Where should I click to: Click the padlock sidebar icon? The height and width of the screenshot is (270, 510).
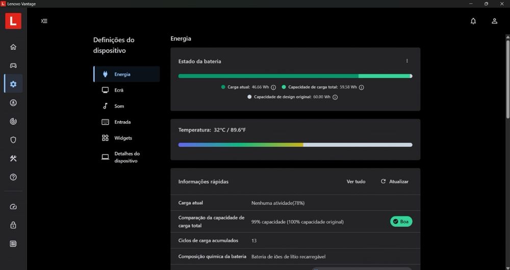pyautogui.click(x=13, y=225)
